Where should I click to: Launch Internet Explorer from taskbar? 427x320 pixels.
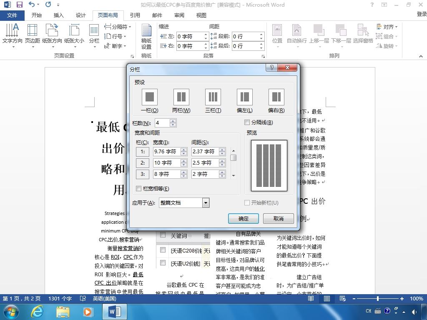[37, 312]
